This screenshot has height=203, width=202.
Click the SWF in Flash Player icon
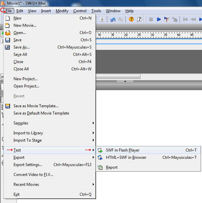click(x=100, y=150)
